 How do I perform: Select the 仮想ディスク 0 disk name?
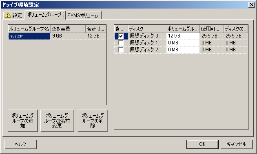tap(144, 36)
